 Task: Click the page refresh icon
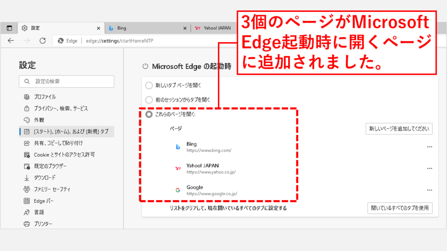click(42, 41)
